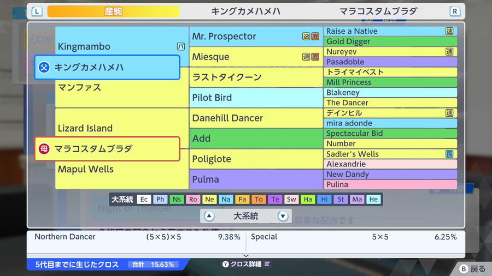Select the Spectacular Bid row
Viewport: 492px width, 276px height.
(390, 134)
